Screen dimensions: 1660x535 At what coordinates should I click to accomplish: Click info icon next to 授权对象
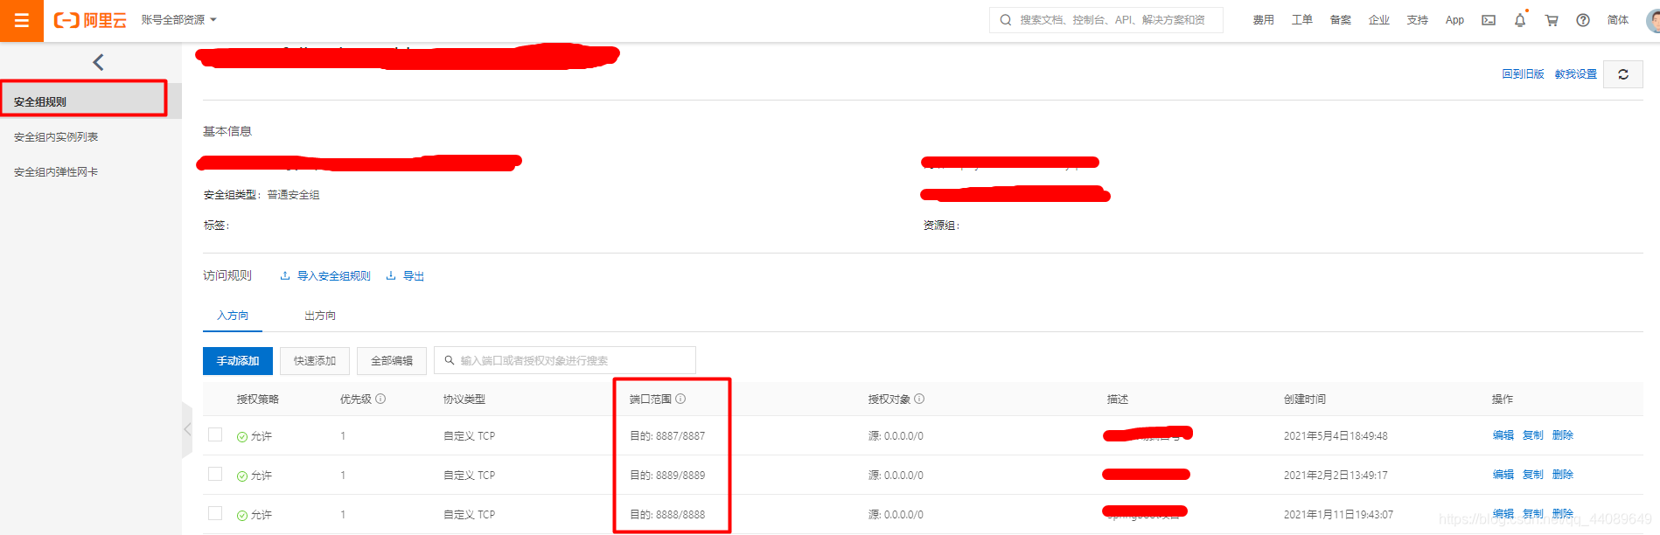pyautogui.click(x=919, y=399)
